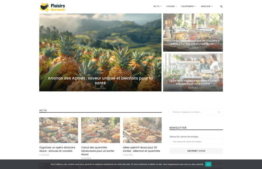The height and width of the screenshot is (169, 262).
Task: Click the newsletter email address field
Action: point(196,142)
